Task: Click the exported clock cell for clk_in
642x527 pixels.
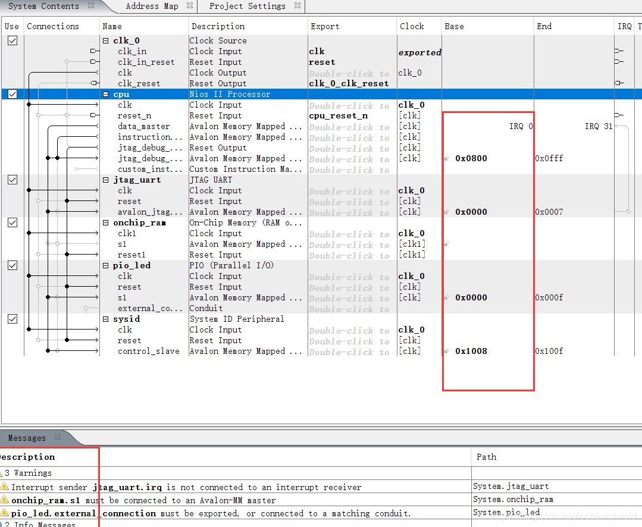Action: pyautogui.click(x=419, y=52)
